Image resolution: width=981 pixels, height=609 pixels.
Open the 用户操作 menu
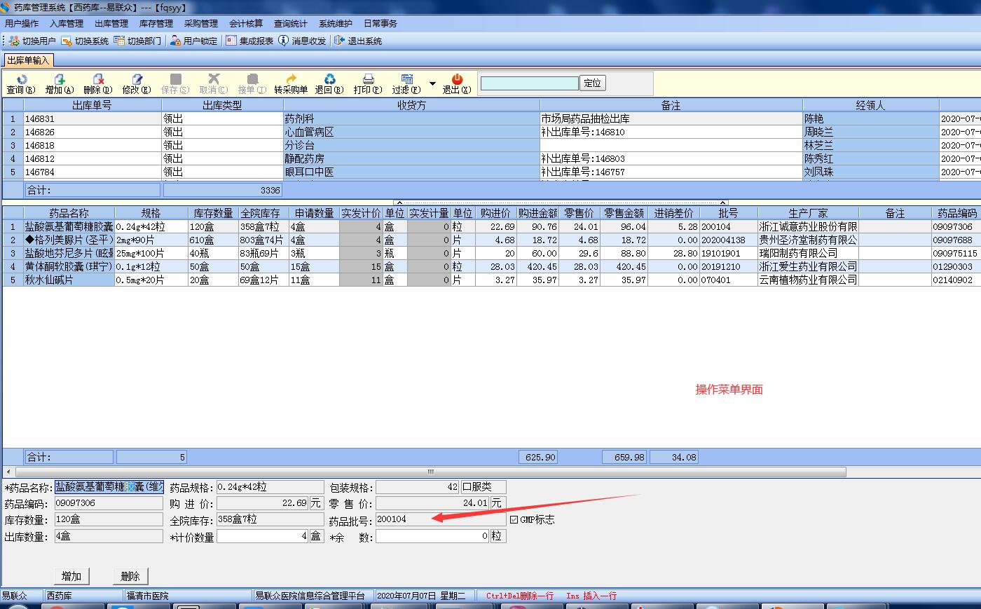click(x=22, y=23)
